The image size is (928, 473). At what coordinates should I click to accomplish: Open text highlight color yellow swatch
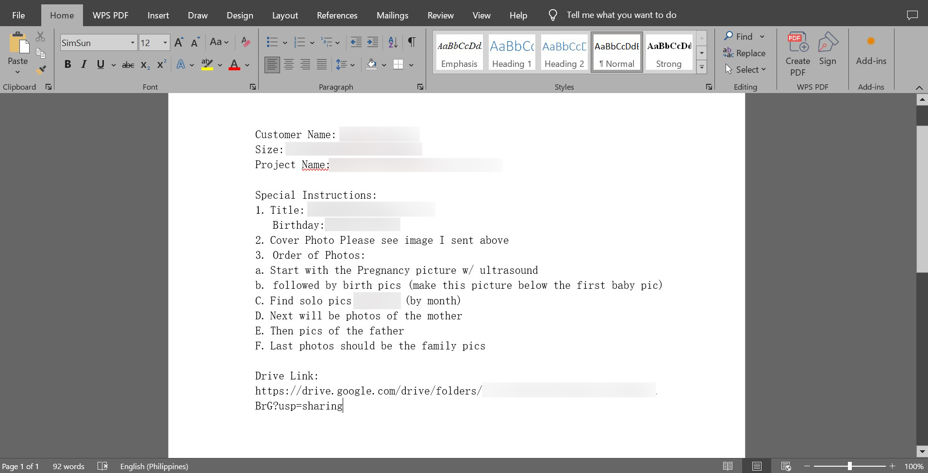[x=207, y=65]
